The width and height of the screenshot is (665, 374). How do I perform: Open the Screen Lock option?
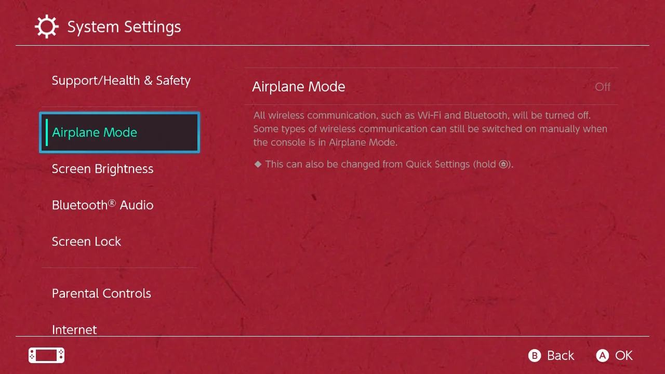pyautogui.click(x=86, y=242)
